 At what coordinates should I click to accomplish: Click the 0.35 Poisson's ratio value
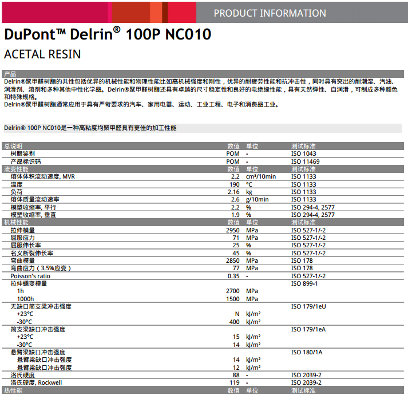233,276
